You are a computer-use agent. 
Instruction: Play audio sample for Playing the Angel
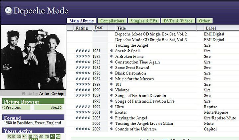pos(112,117)
